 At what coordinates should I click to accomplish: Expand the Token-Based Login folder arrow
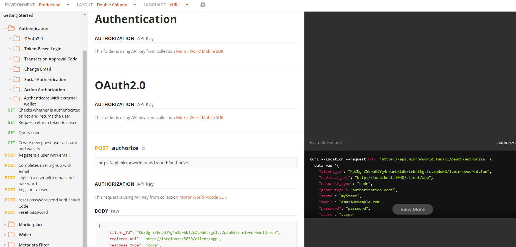pos(10,49)
